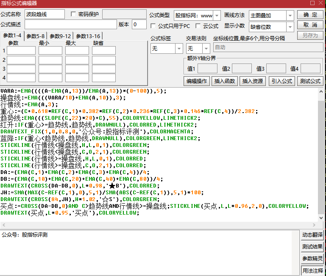This screenshot has height=276, width=326.
Task: Click the 值3 input field
Action: [276, 69]
